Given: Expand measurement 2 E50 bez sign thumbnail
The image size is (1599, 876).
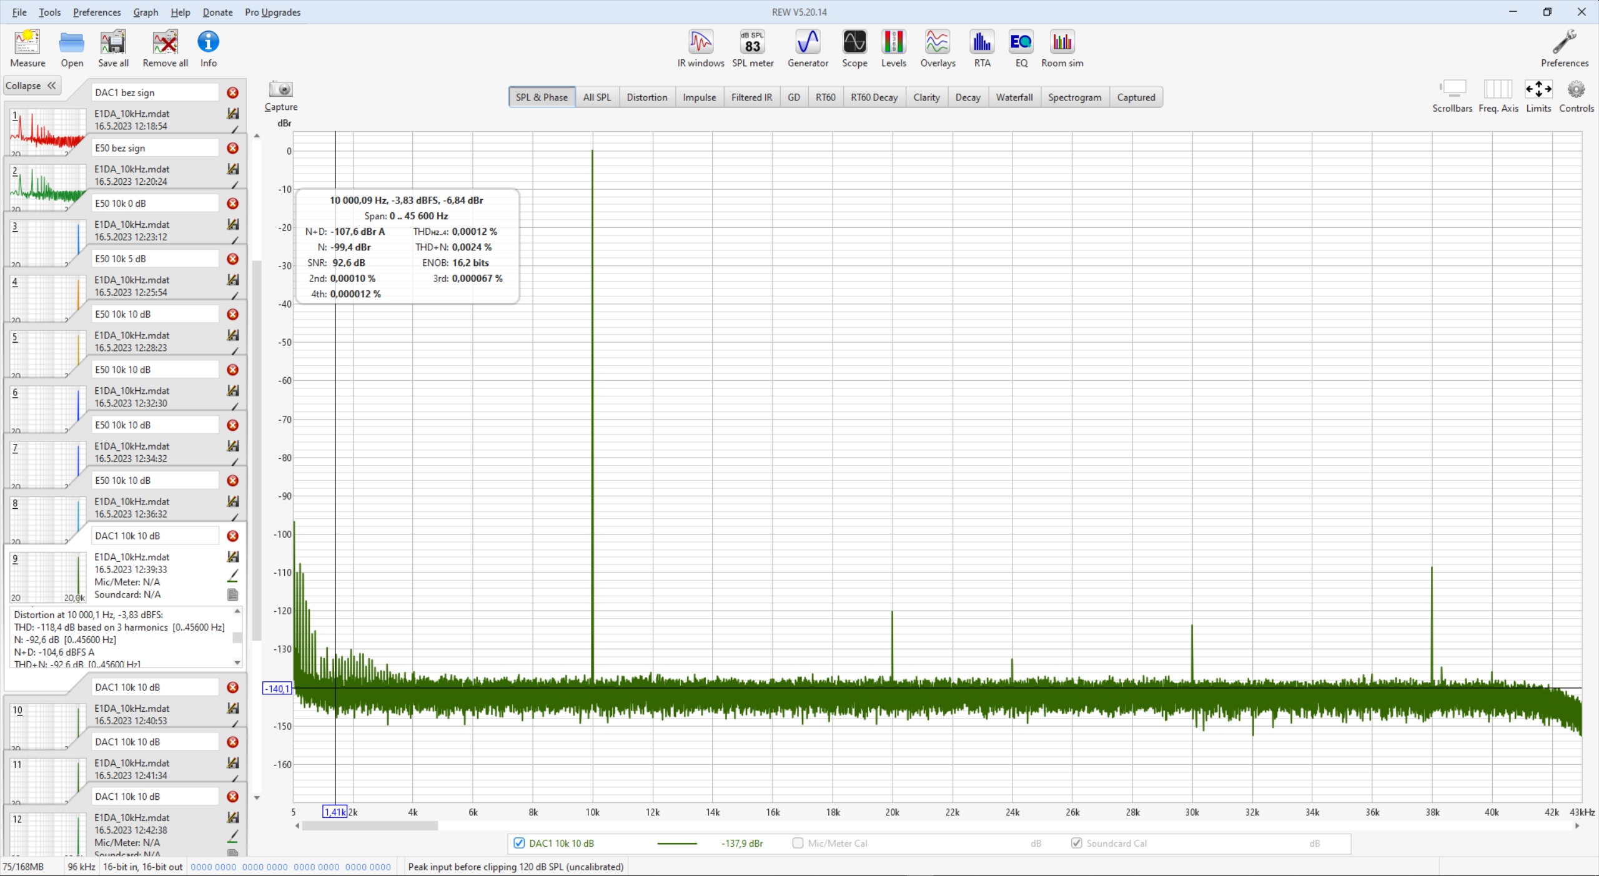Looking at the screenshot, I should pyautogui.click(x=48, y=187).
